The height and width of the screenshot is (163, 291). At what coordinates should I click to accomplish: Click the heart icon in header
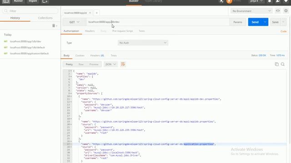point(286,1)
